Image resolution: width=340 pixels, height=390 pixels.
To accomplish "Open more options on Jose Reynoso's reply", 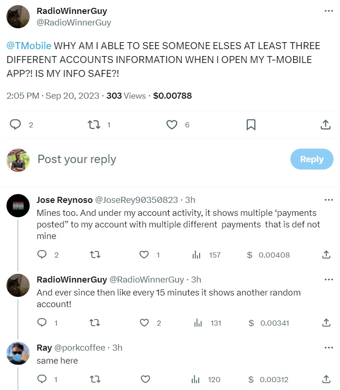I will [328, 200].
